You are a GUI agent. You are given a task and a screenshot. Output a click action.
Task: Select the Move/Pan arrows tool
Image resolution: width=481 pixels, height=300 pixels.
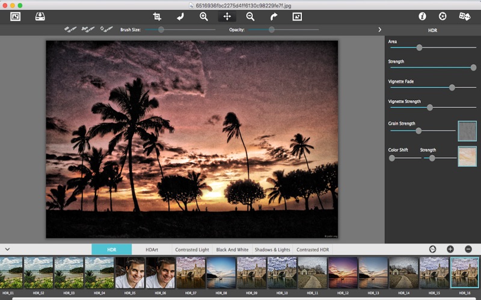[x=227, y=17]
